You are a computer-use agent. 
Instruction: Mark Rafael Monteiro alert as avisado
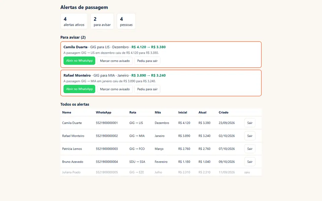point(115,89)
